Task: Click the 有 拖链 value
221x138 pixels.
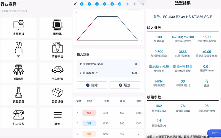Action: pyautogui.click(x=207, y=81)
